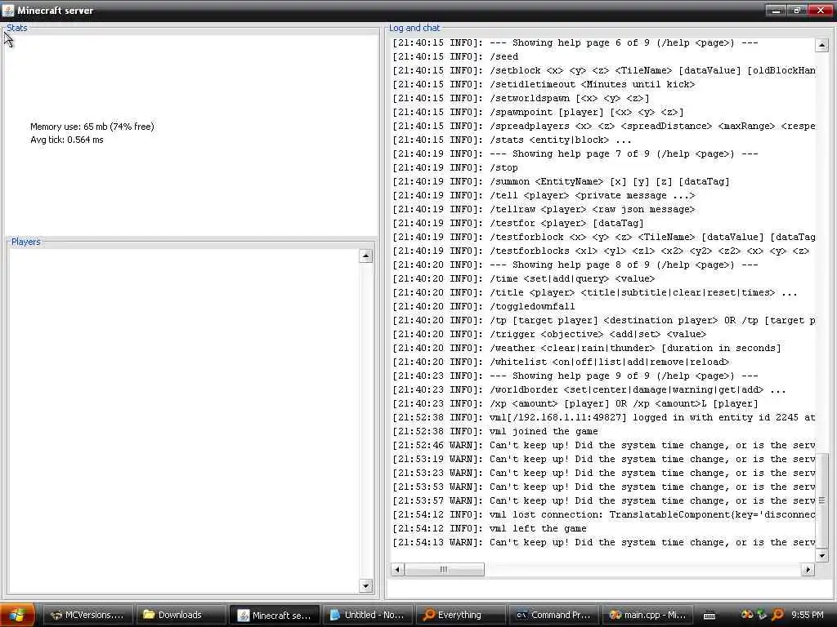This screenshot has width=837, height=627.
Task: Open the Windows Start button
Action: pos(18,615)
